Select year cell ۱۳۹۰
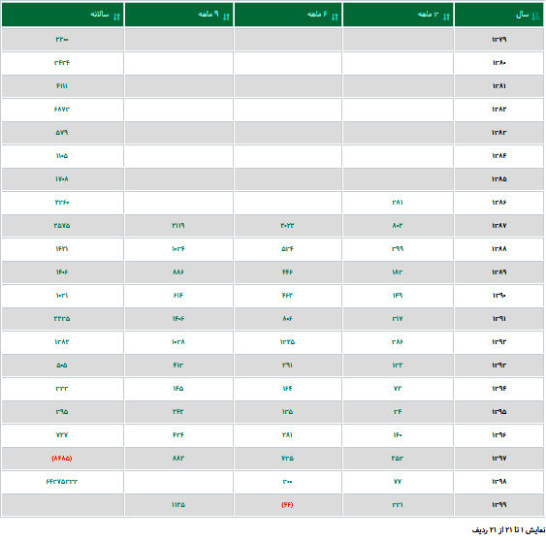Screen dimensions: 546x541 point(499,295)
